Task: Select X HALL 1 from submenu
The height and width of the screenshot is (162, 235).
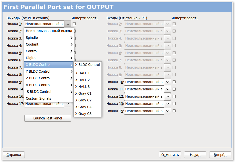Action: (x=82, y=73)
